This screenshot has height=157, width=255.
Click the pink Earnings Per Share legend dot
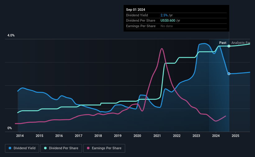[x=88, y=148]
